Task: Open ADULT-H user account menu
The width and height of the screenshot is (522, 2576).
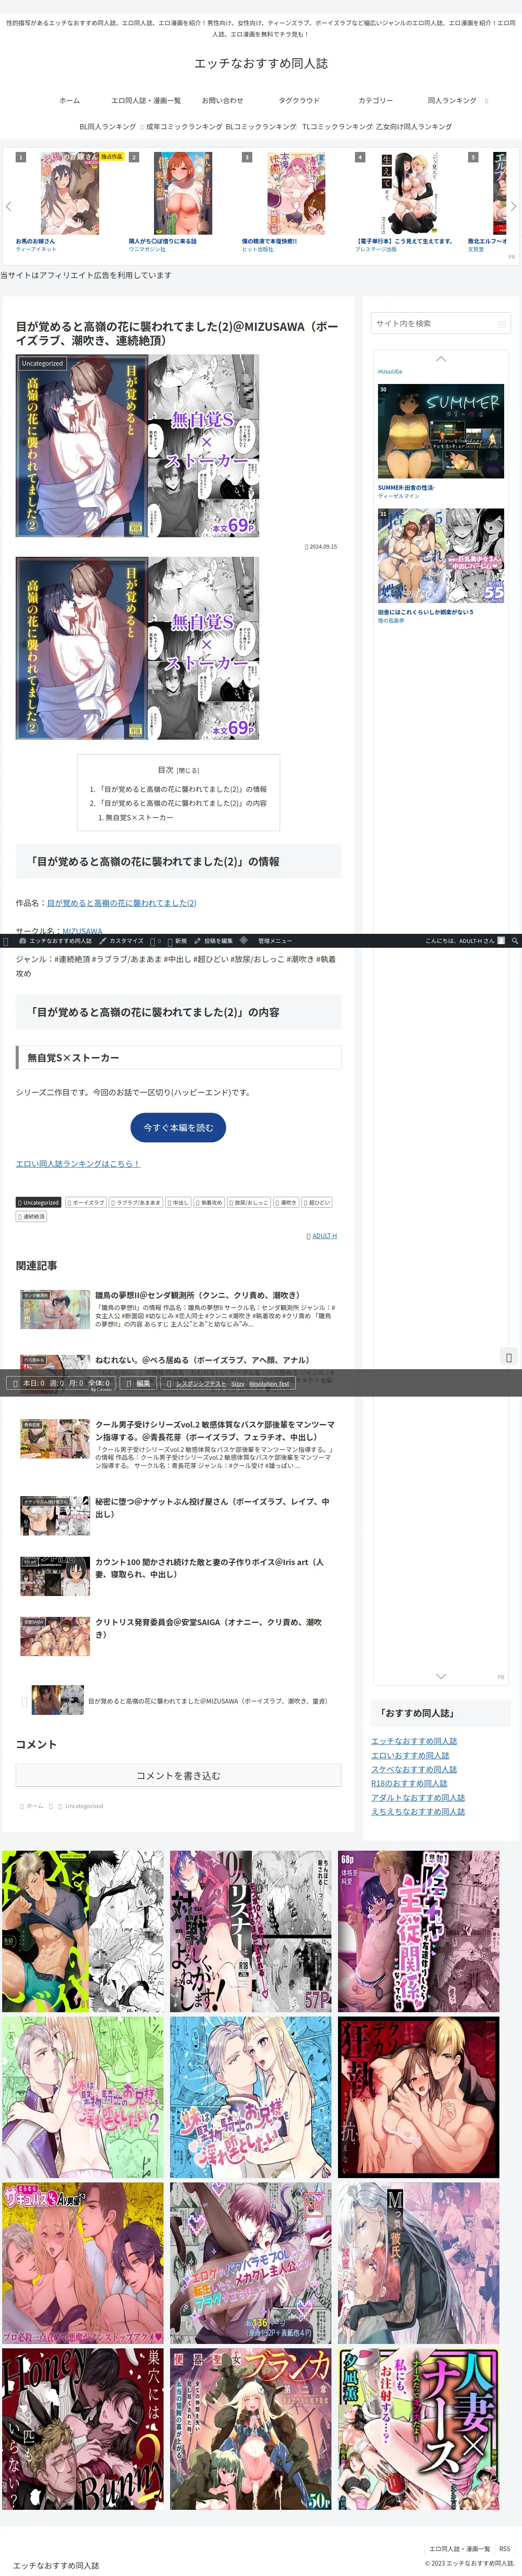Action: point(464,941)
